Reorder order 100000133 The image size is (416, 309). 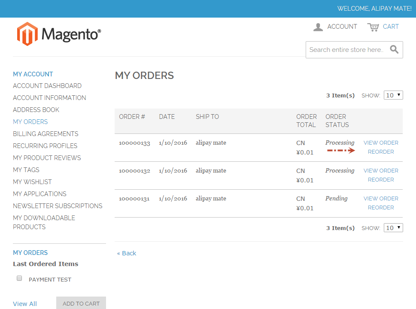[x=381, y=152]
